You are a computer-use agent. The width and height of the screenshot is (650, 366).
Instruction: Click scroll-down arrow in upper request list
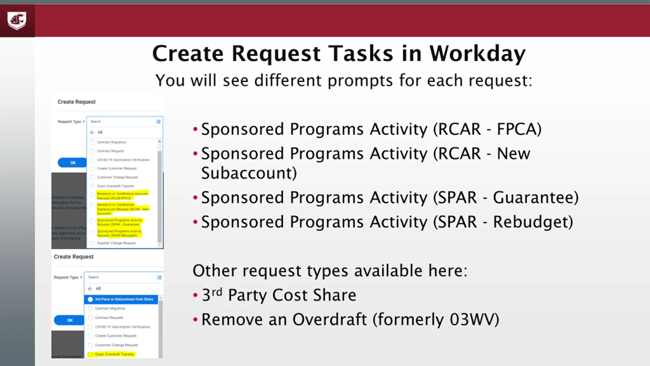coord(160,245)
